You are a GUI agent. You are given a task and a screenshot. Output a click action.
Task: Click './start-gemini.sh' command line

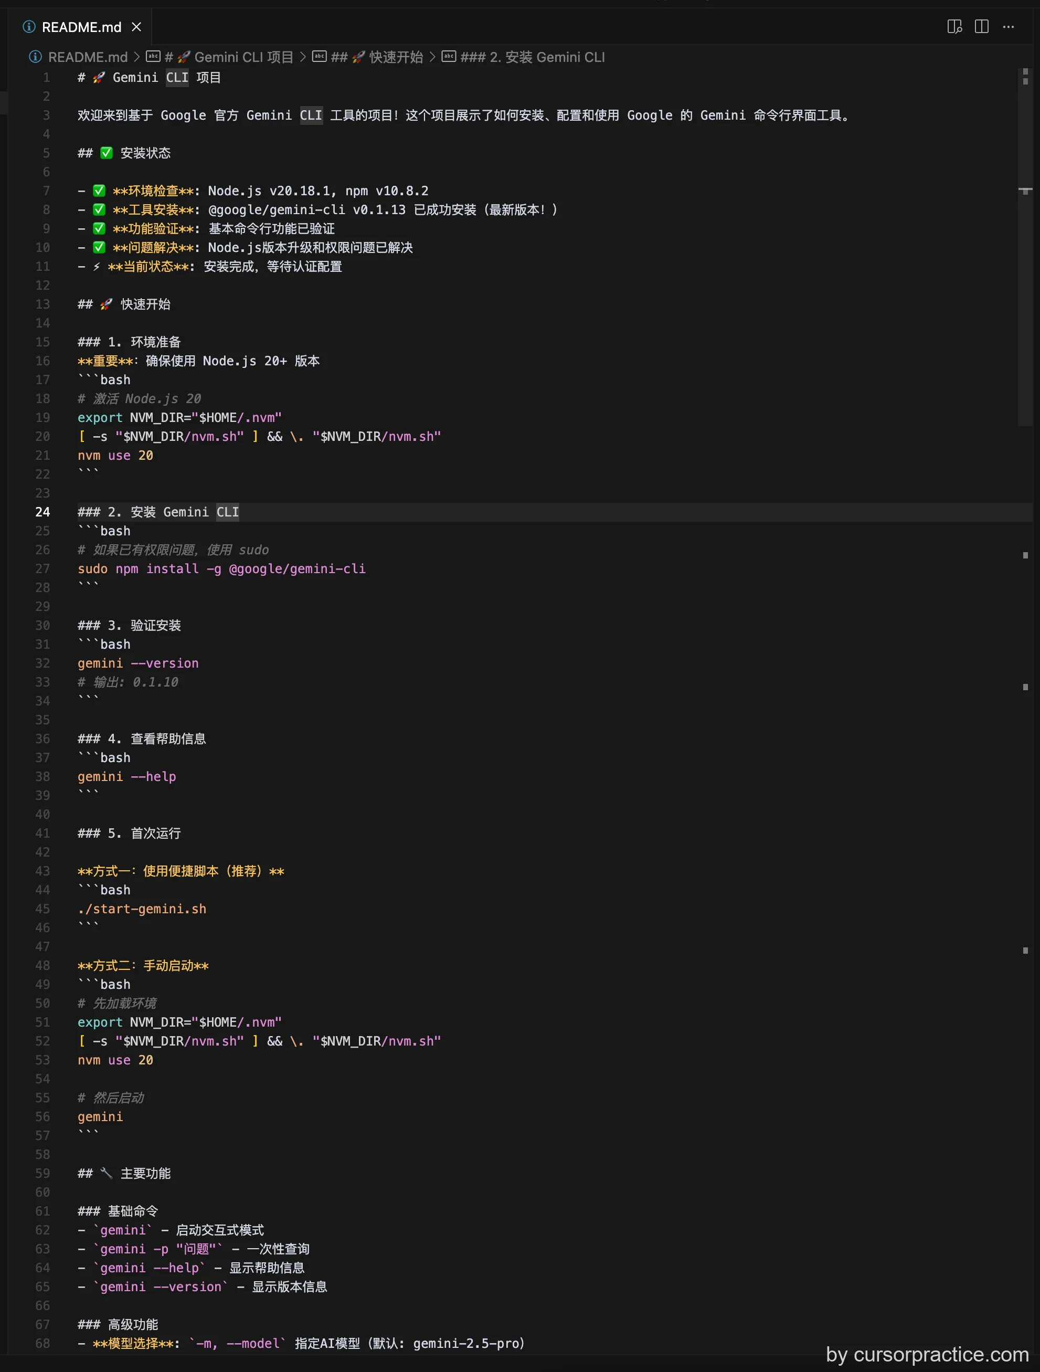click(x=142, y=909)
